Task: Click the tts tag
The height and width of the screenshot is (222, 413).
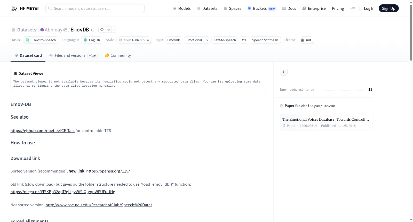Action: coord(244,40)
